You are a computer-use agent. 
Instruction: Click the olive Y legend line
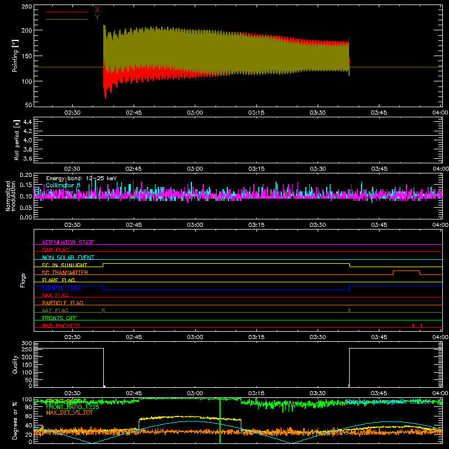pos(67,19)
